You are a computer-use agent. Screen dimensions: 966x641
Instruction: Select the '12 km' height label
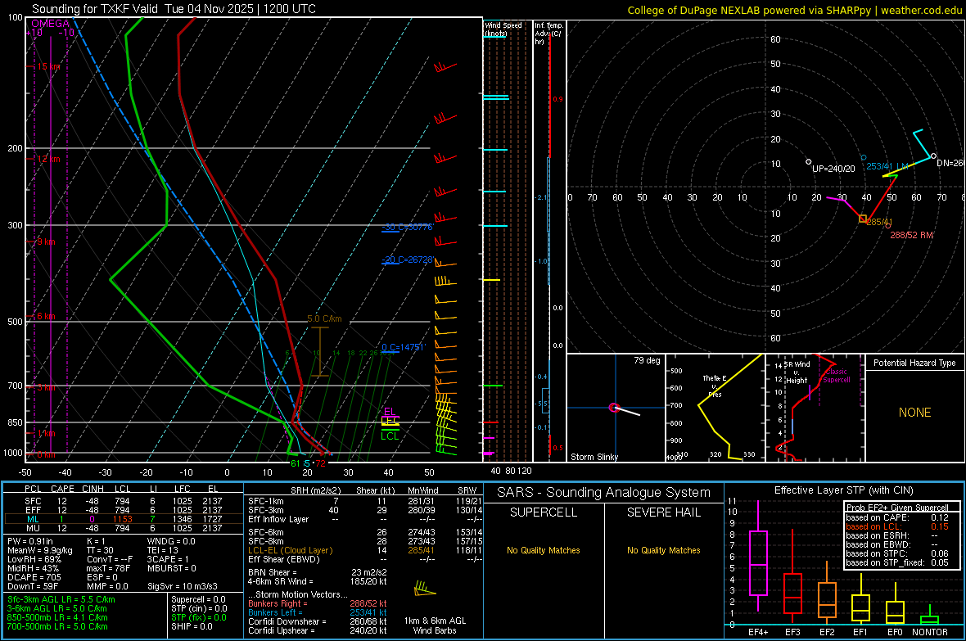coord(48,159)
